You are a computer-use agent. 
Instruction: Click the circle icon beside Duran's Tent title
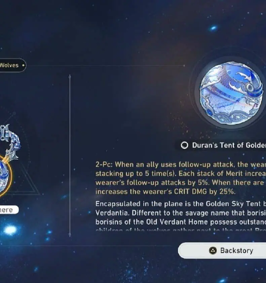pyautogui.click(x=184, y=145)
